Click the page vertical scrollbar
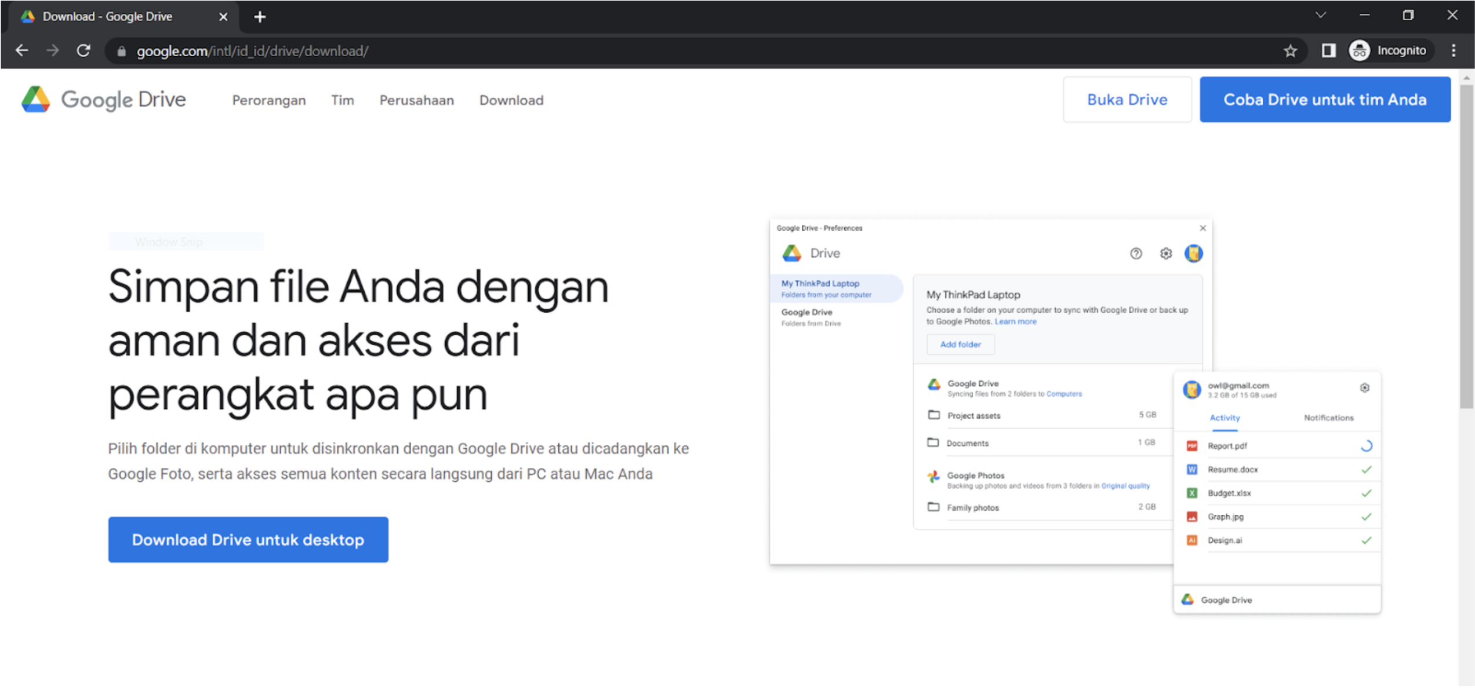The width and height of the screenshot is (1475, 688). 1466,246
